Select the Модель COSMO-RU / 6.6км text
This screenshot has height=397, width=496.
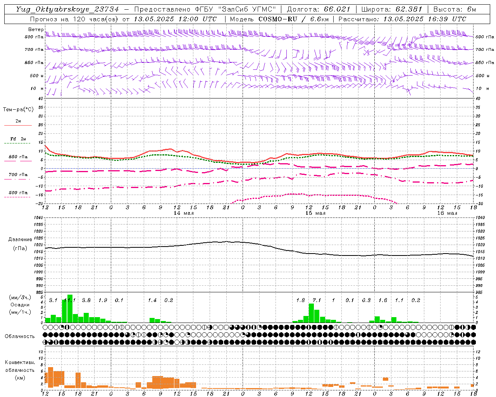[x=279, y=19]
